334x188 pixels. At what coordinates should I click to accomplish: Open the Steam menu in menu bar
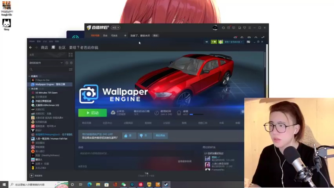[x=32, y=41]
